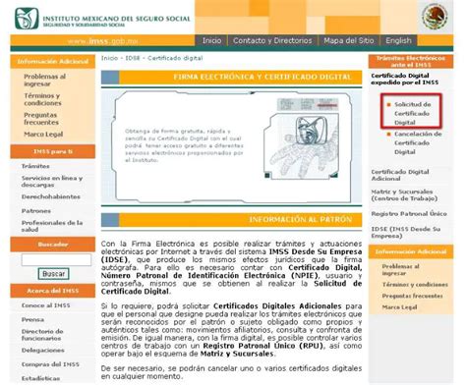Open Contacto y Directorios in navigation bar
Viewport: 466px width, 385px height.
272,40
